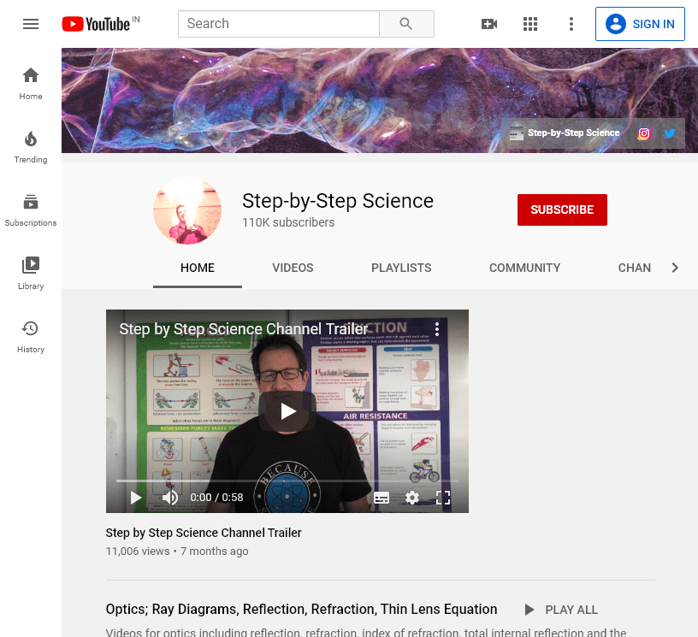Enter fullscreen on the trailer
Screen dimensions: 698x637
pos(443,498)
